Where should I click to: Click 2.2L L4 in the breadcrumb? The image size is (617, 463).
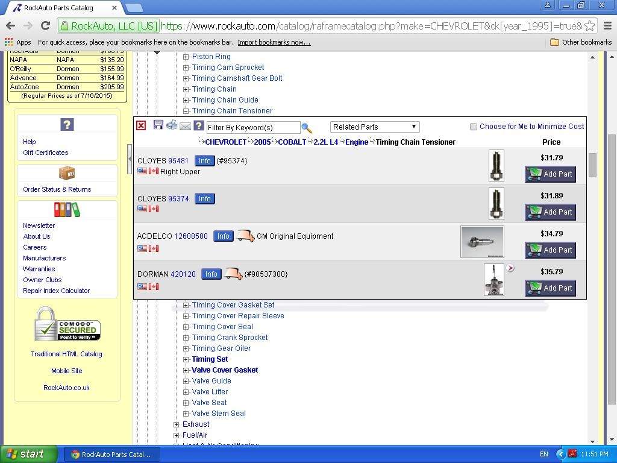[x=326, y=142]
